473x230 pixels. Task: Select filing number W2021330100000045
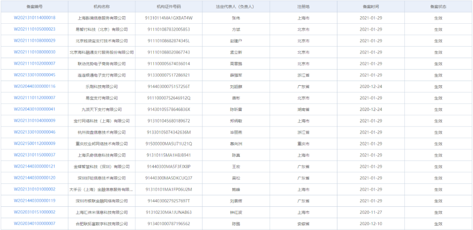(35, 75)
